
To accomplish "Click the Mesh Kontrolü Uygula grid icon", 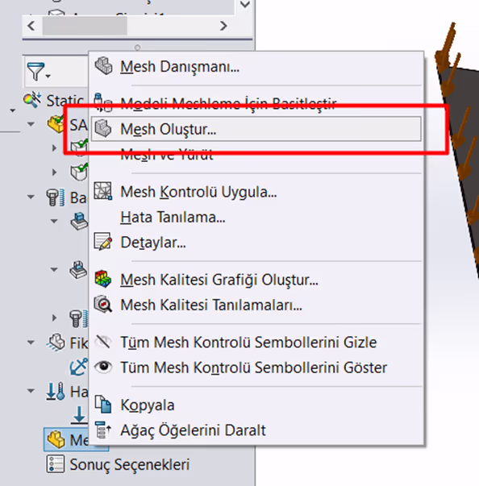I will 103,191.
